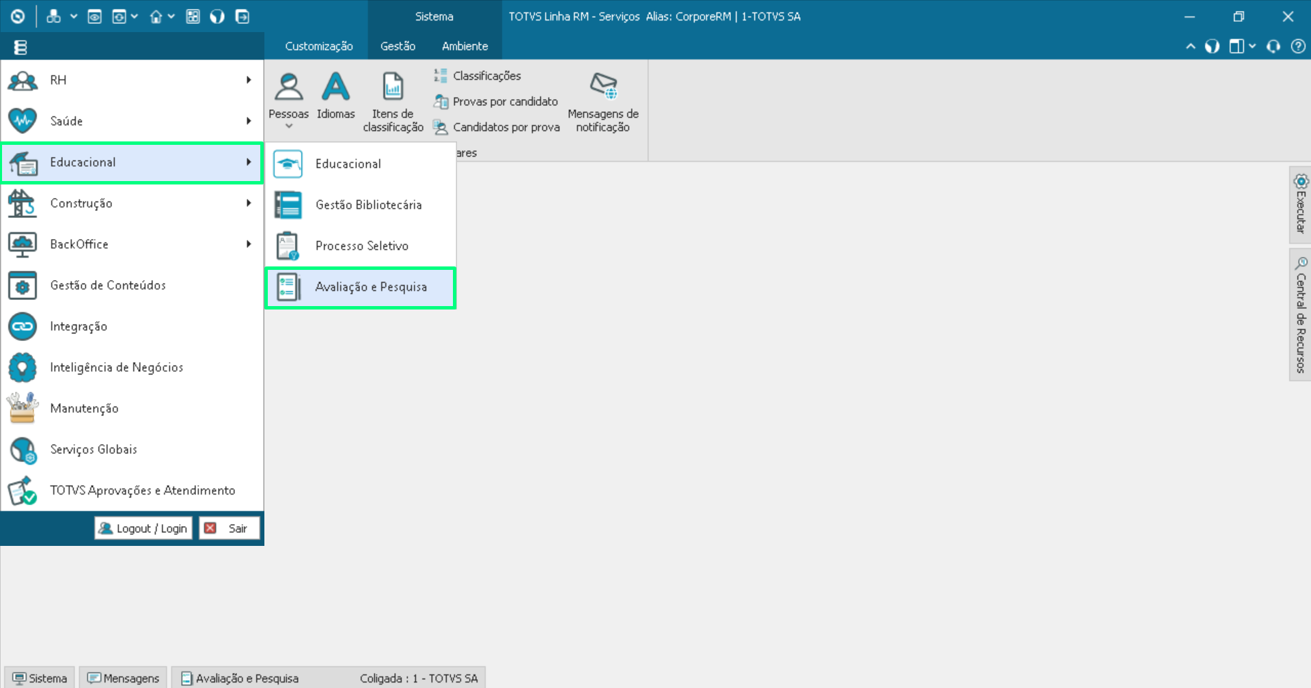
Task: Open Classificações in the ribbon
Action: (x=478, y=76)
